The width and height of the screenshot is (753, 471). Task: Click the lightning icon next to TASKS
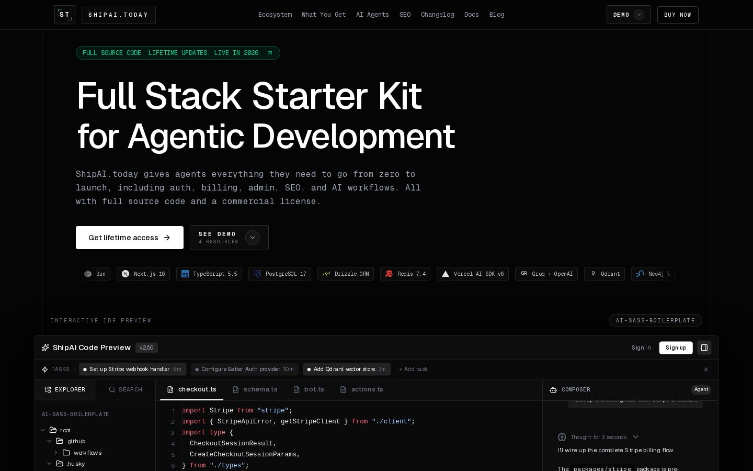pos(45,369)
